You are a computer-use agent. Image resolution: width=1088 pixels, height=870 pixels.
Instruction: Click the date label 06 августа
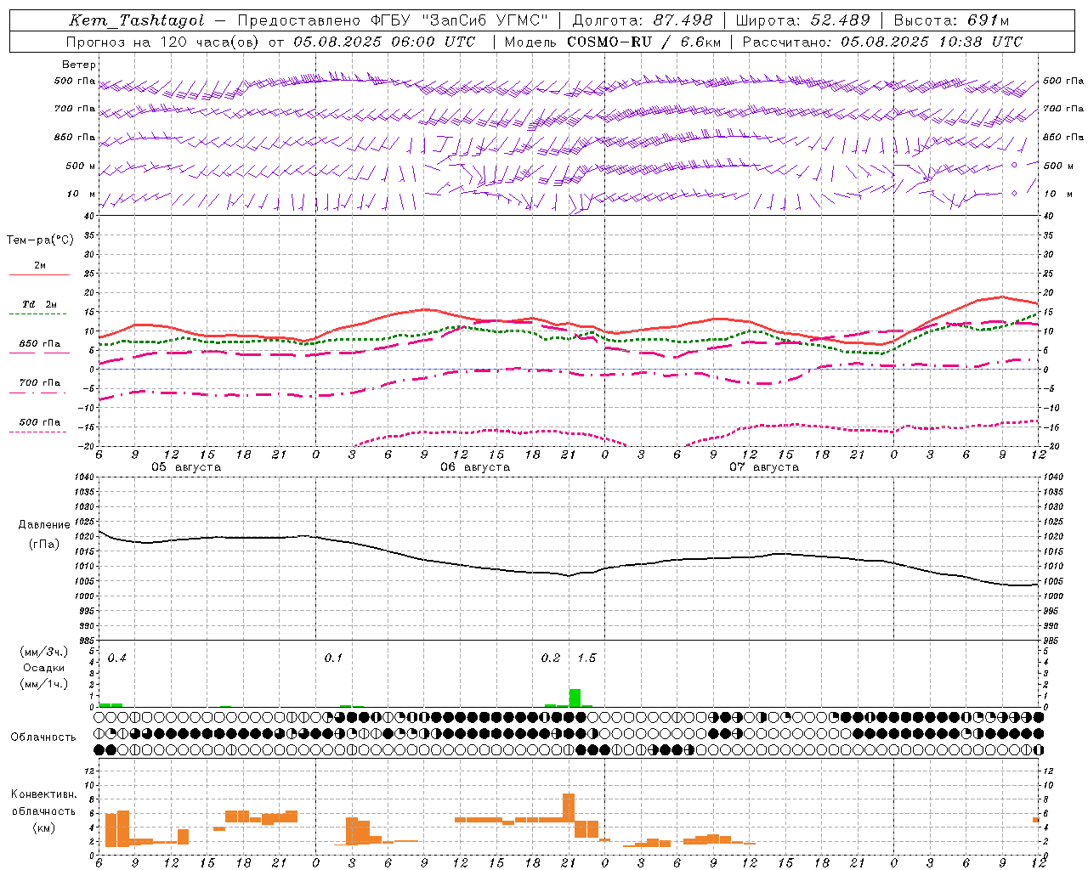point(475,467)
